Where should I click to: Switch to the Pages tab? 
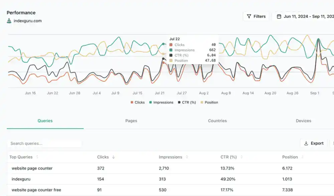tap(131, 121)
